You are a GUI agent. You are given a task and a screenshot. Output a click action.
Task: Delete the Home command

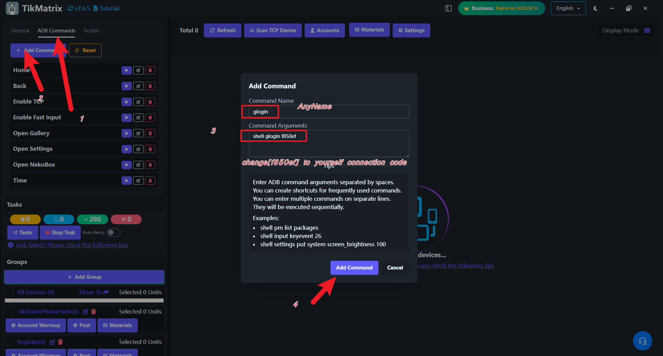coord(150,70)
